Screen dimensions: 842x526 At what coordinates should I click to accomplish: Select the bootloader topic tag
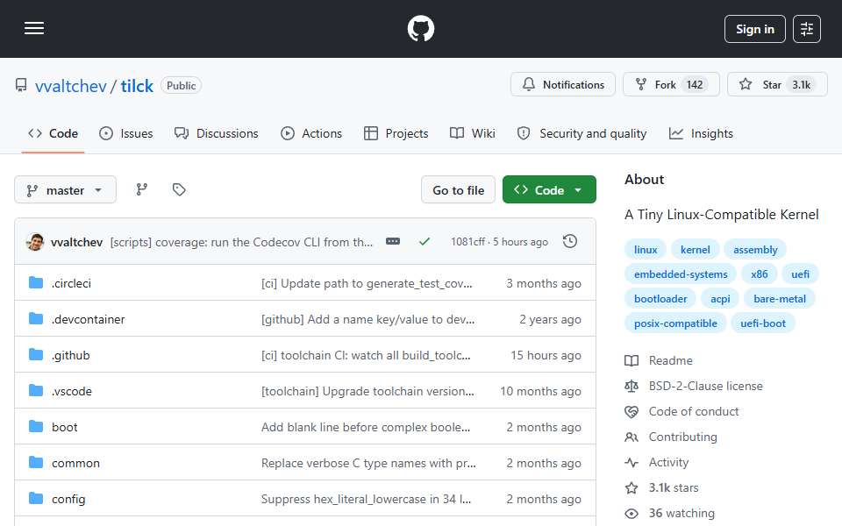point(660,299)
